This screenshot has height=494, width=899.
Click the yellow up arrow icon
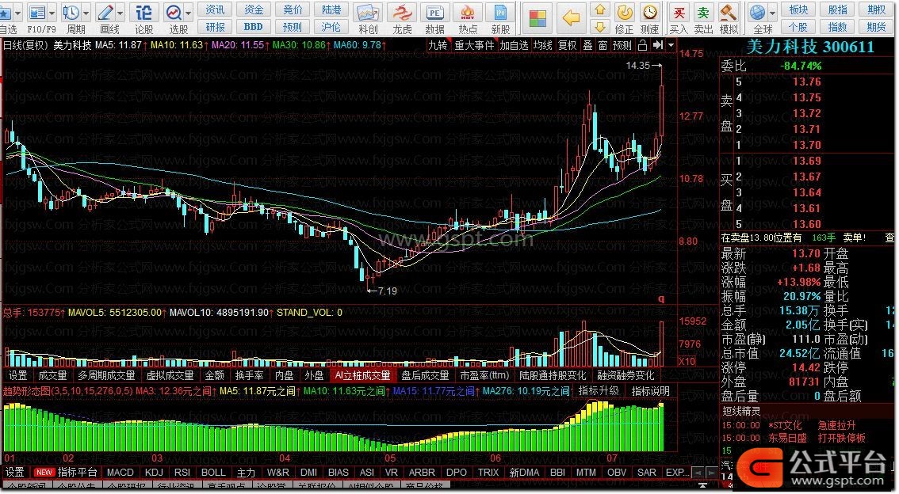[x=600, y=9]
